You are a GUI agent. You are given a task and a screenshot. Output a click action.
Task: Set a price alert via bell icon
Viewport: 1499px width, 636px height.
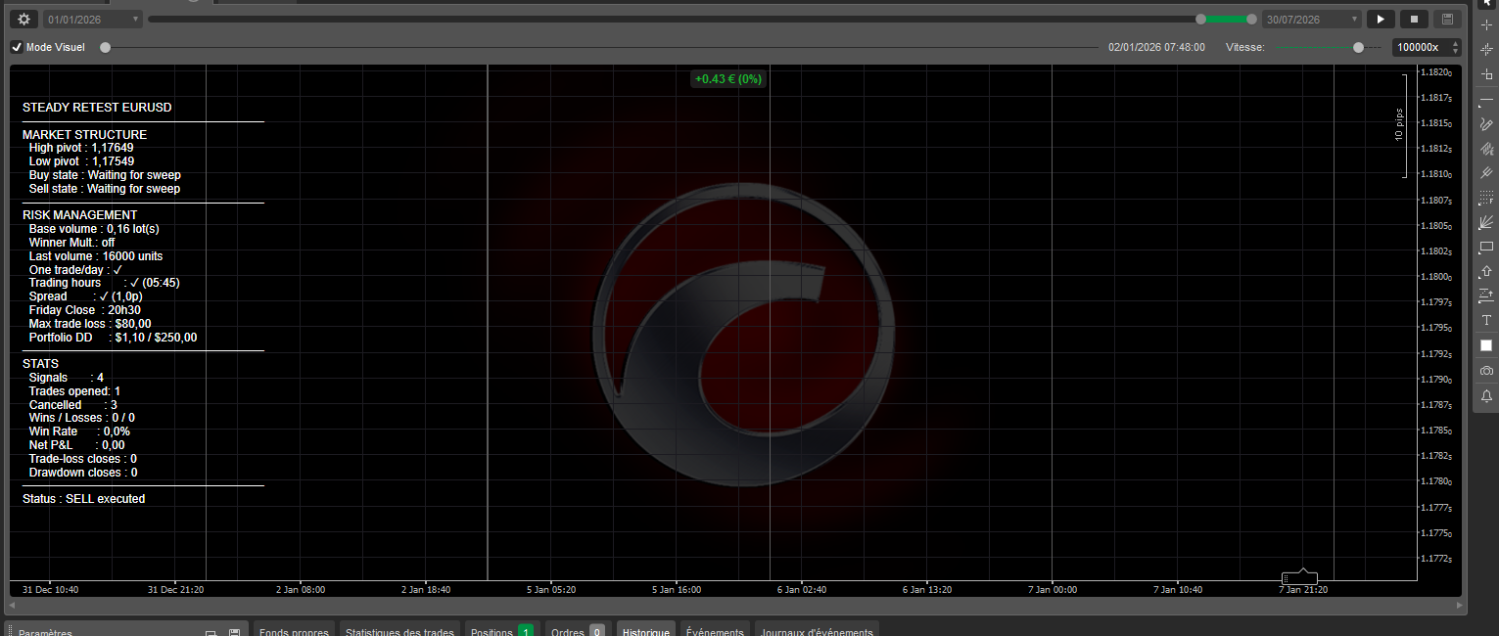pyautogui.click(x=1486, y=396)
